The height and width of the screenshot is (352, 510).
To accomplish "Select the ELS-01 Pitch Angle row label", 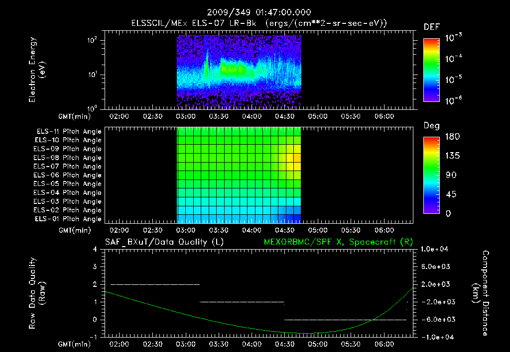I will (x=68, y=219).
